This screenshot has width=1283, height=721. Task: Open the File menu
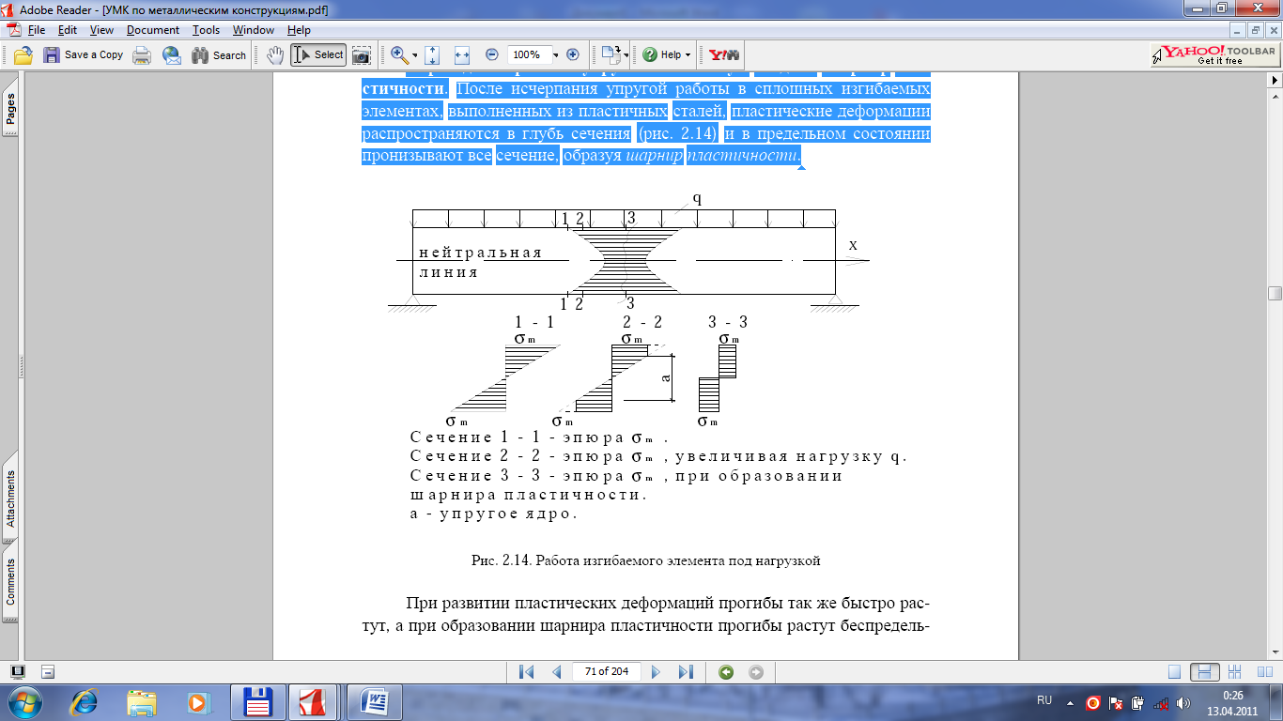37,30
